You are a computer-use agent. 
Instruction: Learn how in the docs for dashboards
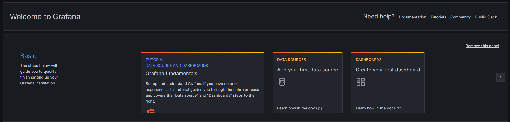point(378,108)
